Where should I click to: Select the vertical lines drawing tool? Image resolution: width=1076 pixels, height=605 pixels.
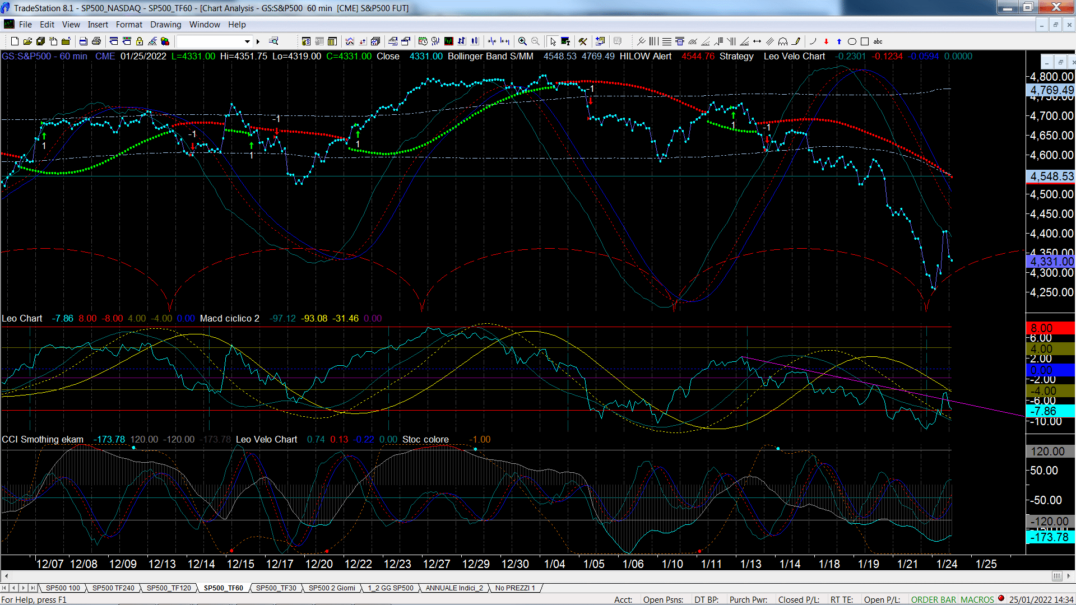[x=653, y=41]
